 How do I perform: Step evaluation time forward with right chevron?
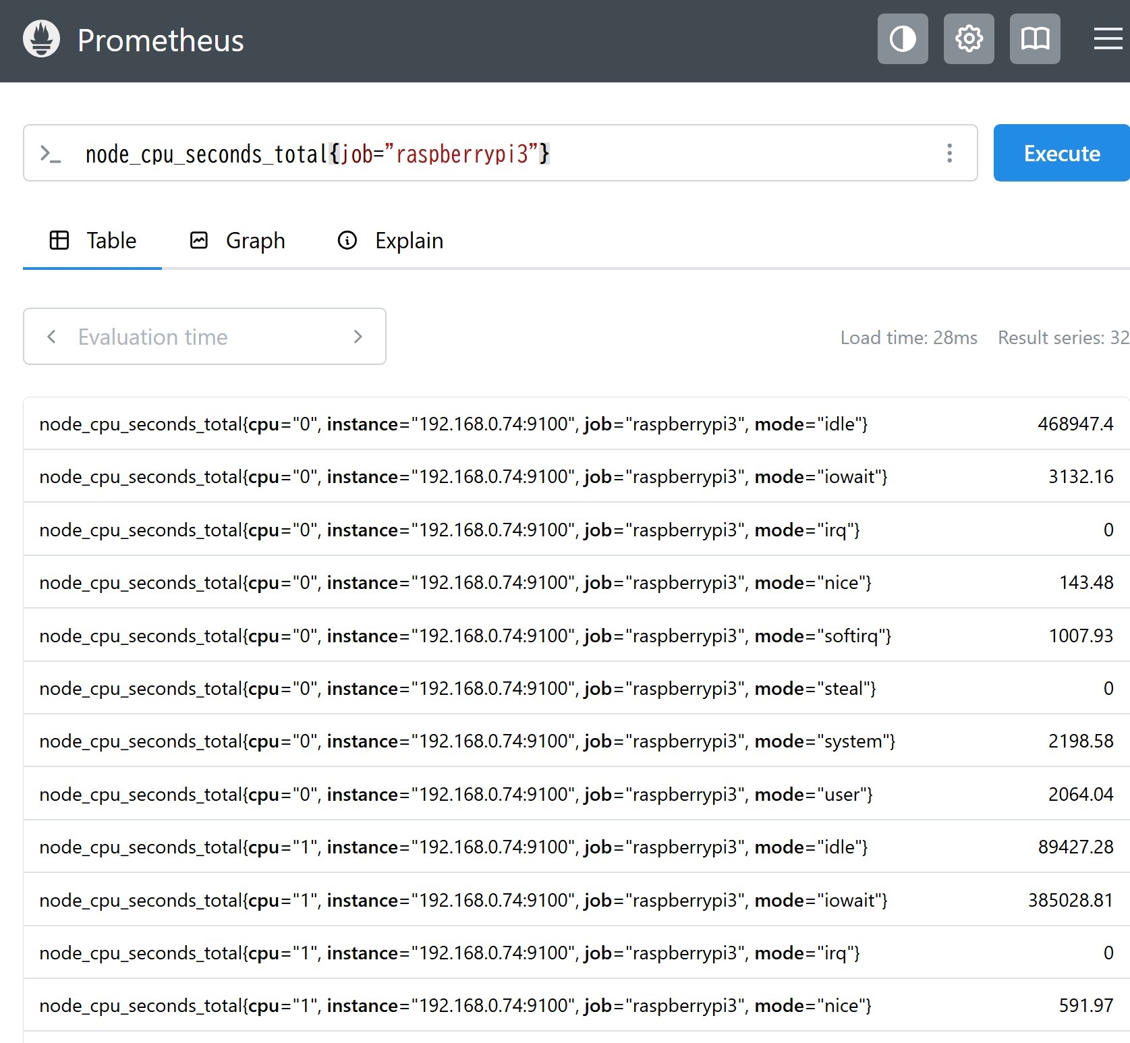(x=358, y=337)
